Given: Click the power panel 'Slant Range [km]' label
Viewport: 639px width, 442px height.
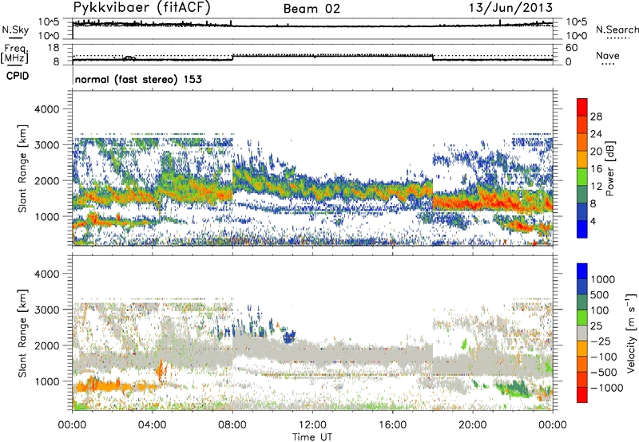Looking at the screenshot, I should pos(22,168).
